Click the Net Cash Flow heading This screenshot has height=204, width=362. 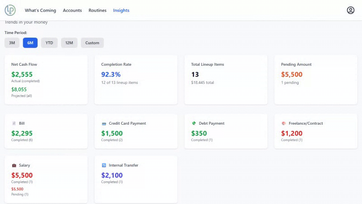tap(24, 64)
